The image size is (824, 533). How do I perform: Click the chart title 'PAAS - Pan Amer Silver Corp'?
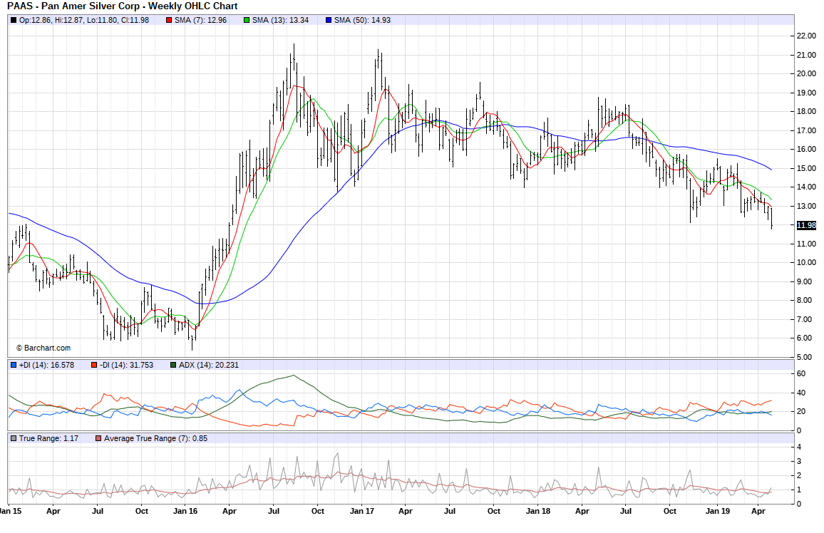(75, 6)
